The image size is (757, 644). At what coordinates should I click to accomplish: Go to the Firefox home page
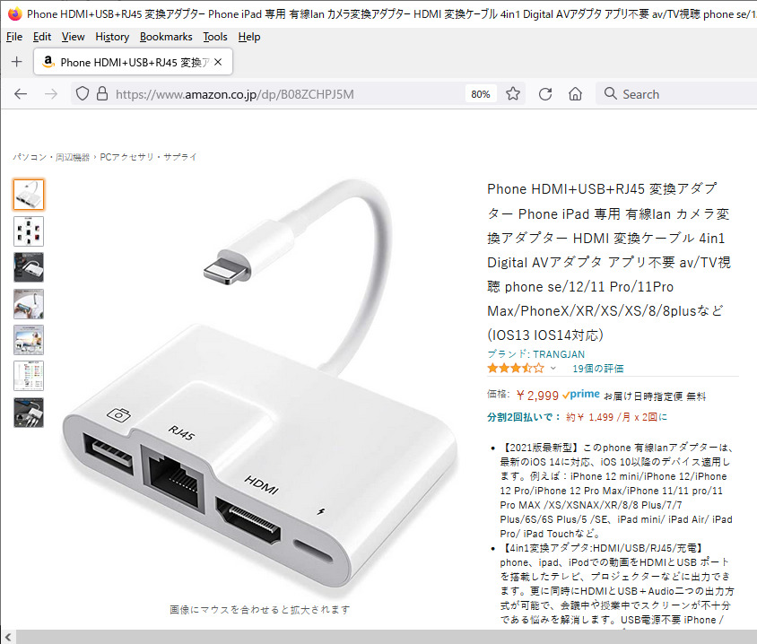575,93
